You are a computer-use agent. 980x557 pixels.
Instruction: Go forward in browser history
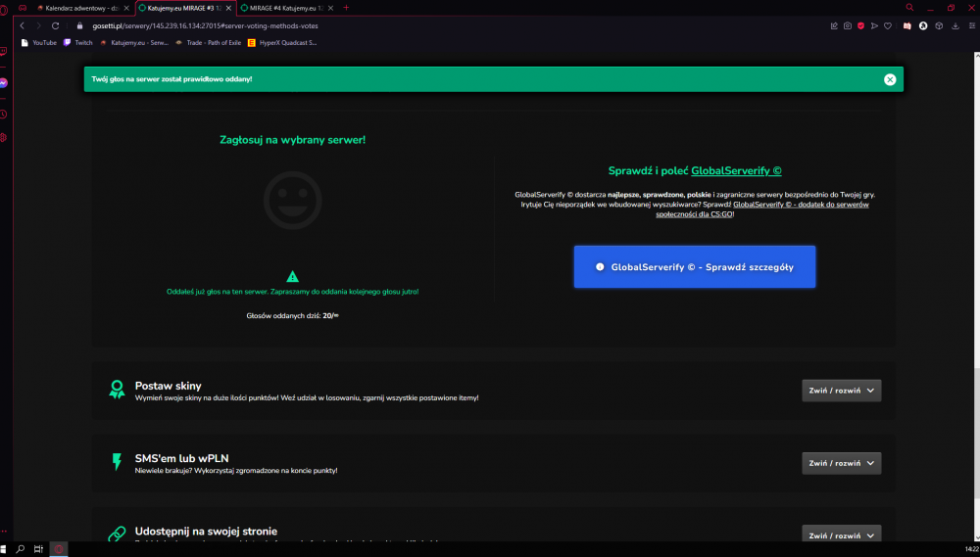tap(38, 25)
